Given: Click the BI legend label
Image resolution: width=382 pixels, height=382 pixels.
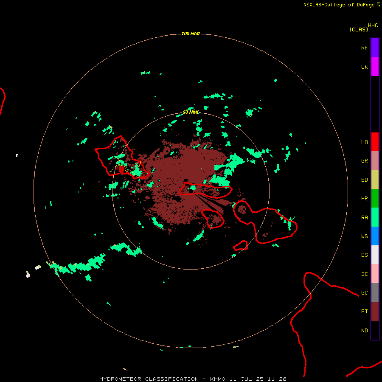Looking at the screenshot, I should pyautogui.click(x=364, y=312).
